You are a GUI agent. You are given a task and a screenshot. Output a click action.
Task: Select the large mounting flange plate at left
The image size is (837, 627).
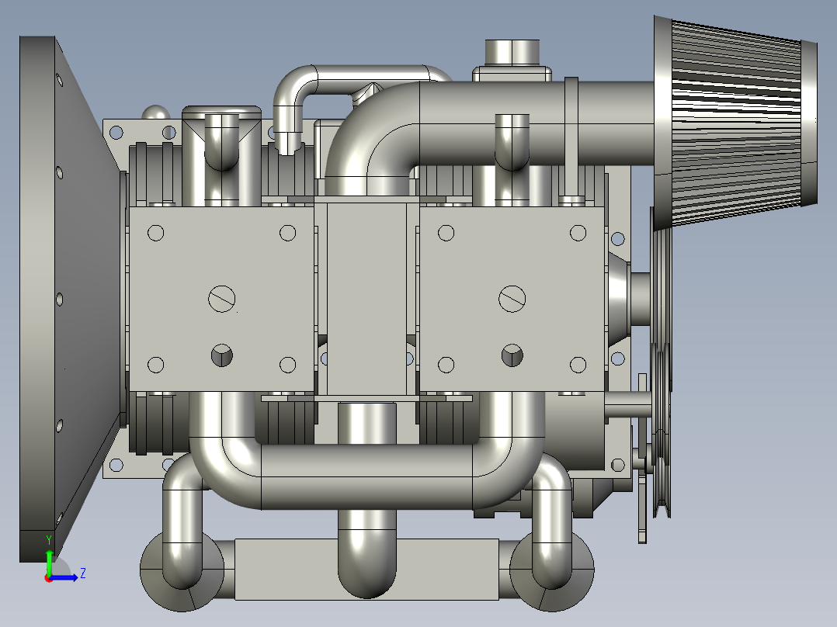pyautogui.click(x=37, y=299)
